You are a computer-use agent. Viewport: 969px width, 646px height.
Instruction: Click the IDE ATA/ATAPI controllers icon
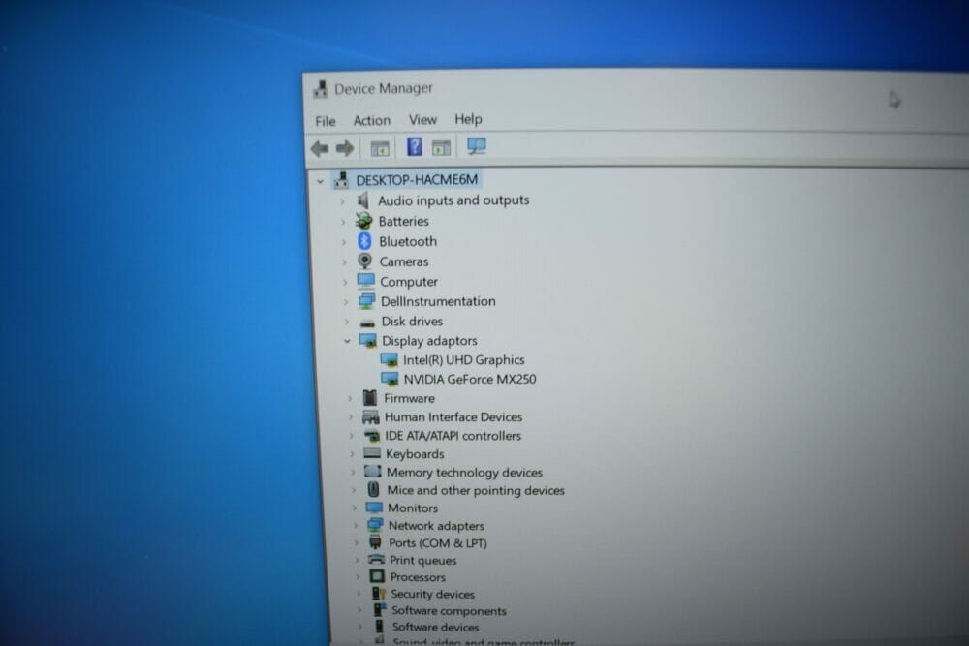[x=371, y=436]
